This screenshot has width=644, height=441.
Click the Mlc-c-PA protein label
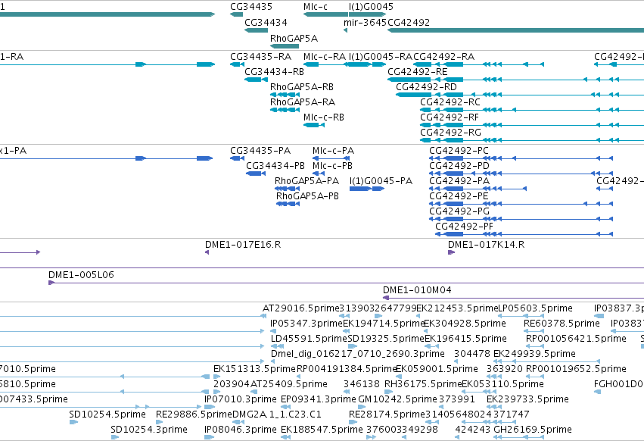click(333, 151)
